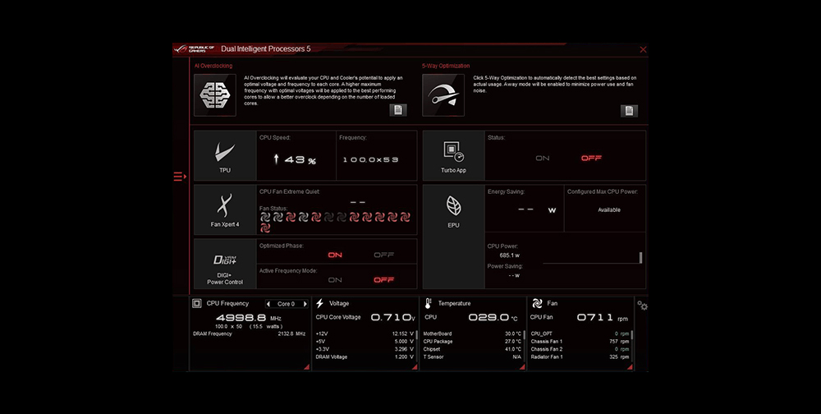Click the AI Overclocking heading
Screen dimensions: 821x414
point(213,66)
